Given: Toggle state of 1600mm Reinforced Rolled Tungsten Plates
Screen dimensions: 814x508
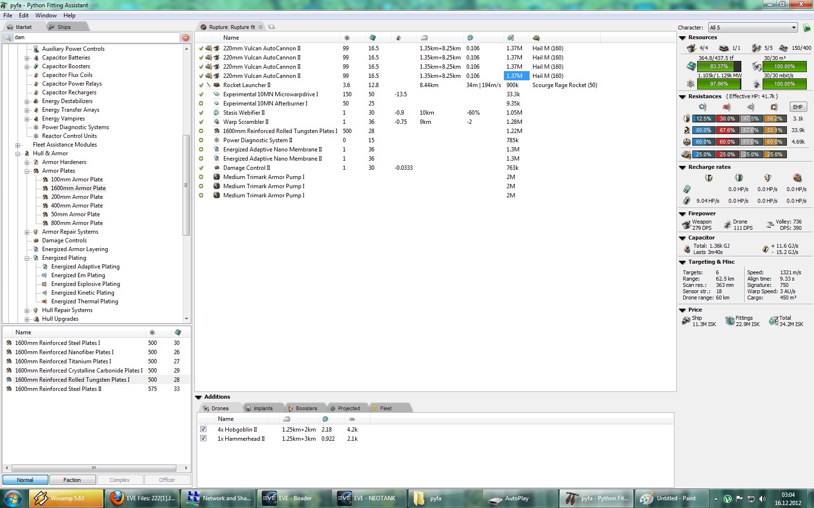Looking at the screenshot, I should click(201, 131).
